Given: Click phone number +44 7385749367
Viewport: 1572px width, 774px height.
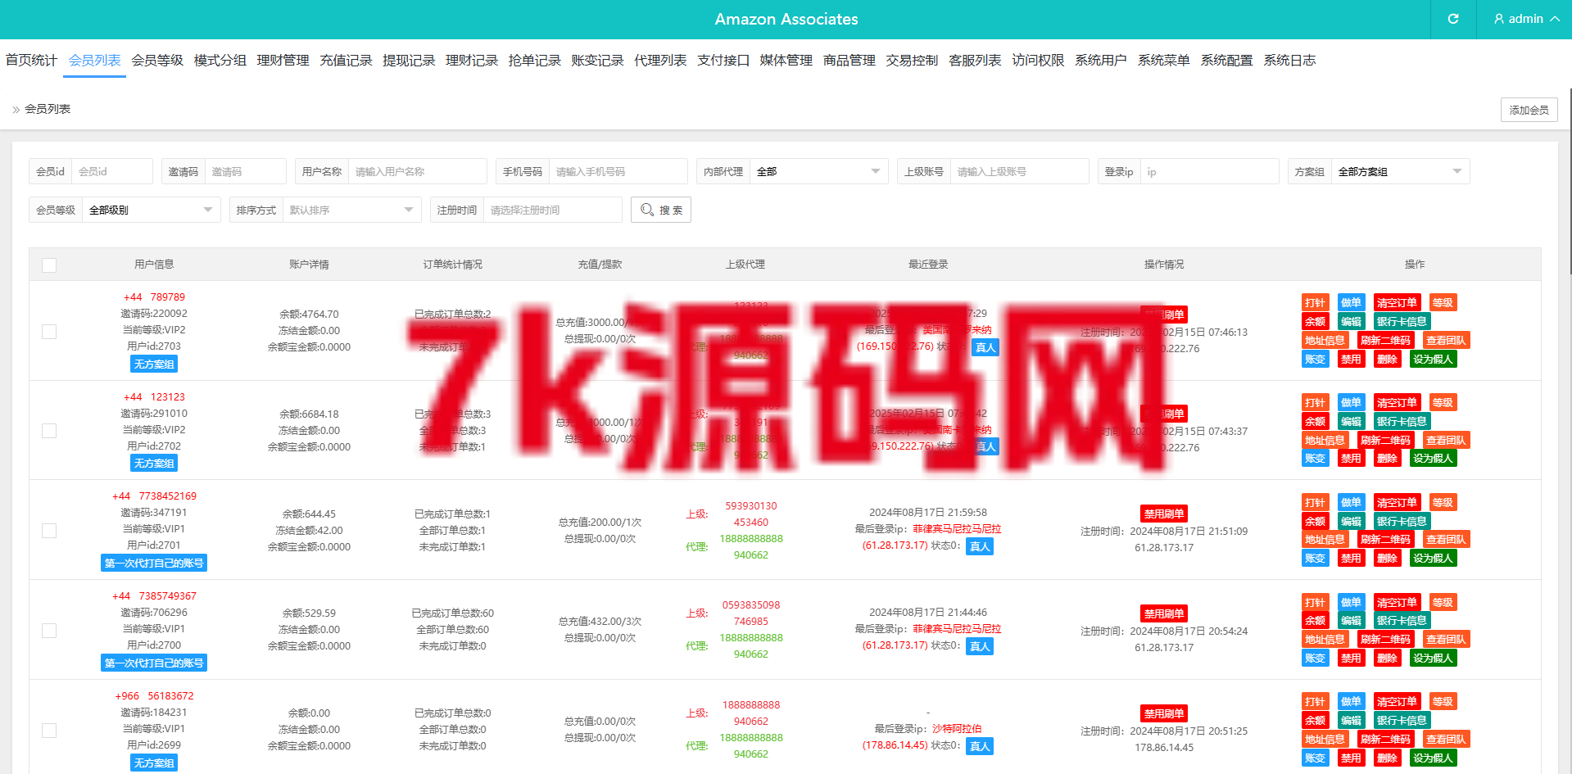Looking at the screenshot, I should pos(154,595).
